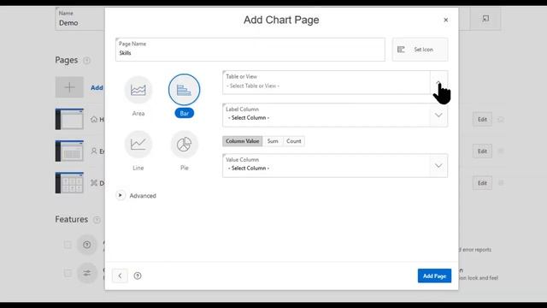Click Edit for the first page row
The height and width of the screenshot is (308, 547).
coord(482,120)
